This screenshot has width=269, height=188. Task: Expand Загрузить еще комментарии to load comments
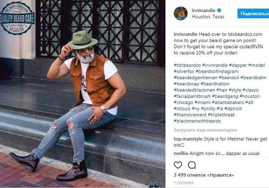coord(205,130)
